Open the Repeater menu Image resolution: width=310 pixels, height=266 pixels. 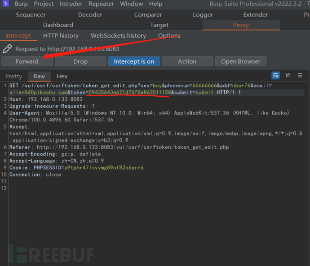click(x=101, y=4)
